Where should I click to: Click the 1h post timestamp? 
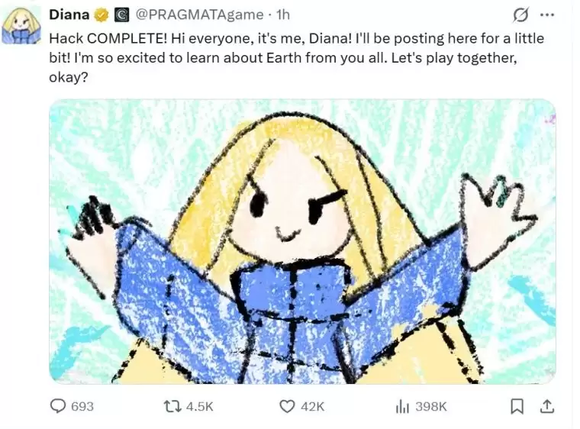click(283, 15)
